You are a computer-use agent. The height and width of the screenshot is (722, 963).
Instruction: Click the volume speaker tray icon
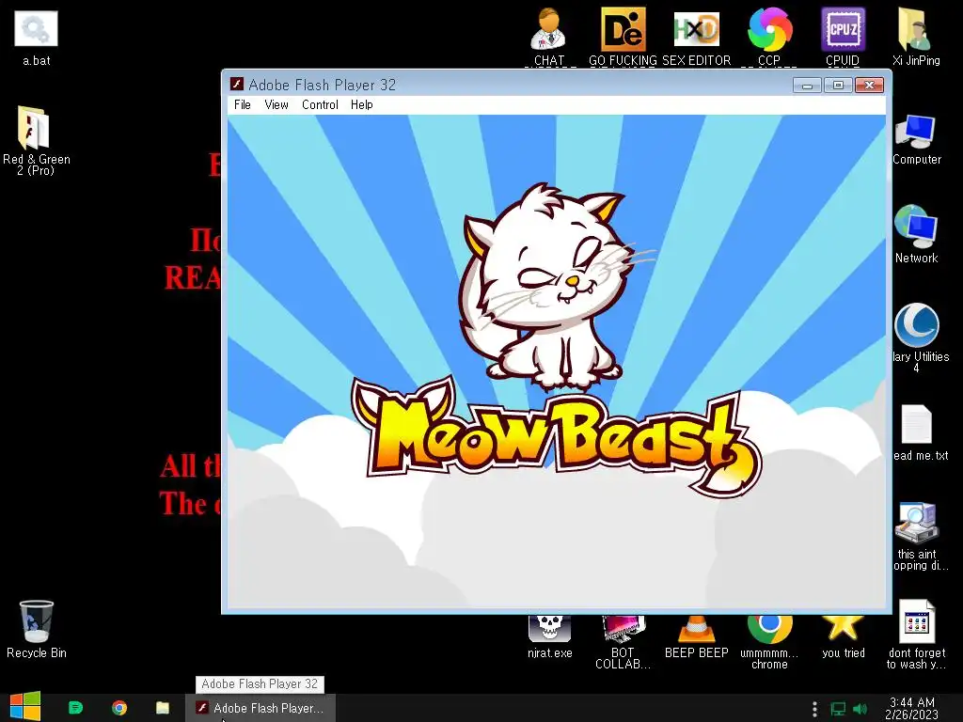(860, 709)
